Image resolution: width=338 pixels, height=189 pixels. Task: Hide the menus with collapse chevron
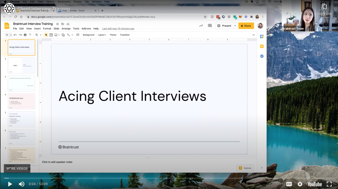pos(253,35)
